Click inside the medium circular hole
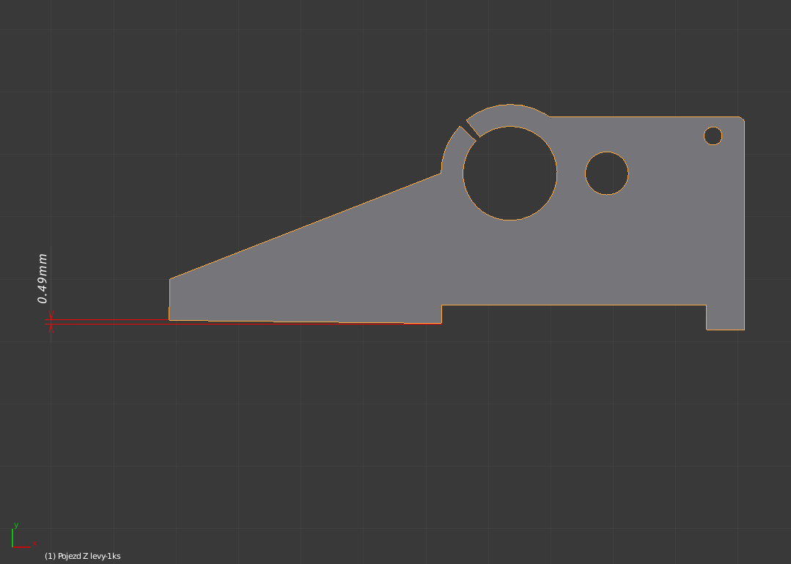The image size is (791, 564). tap(606, 174)
